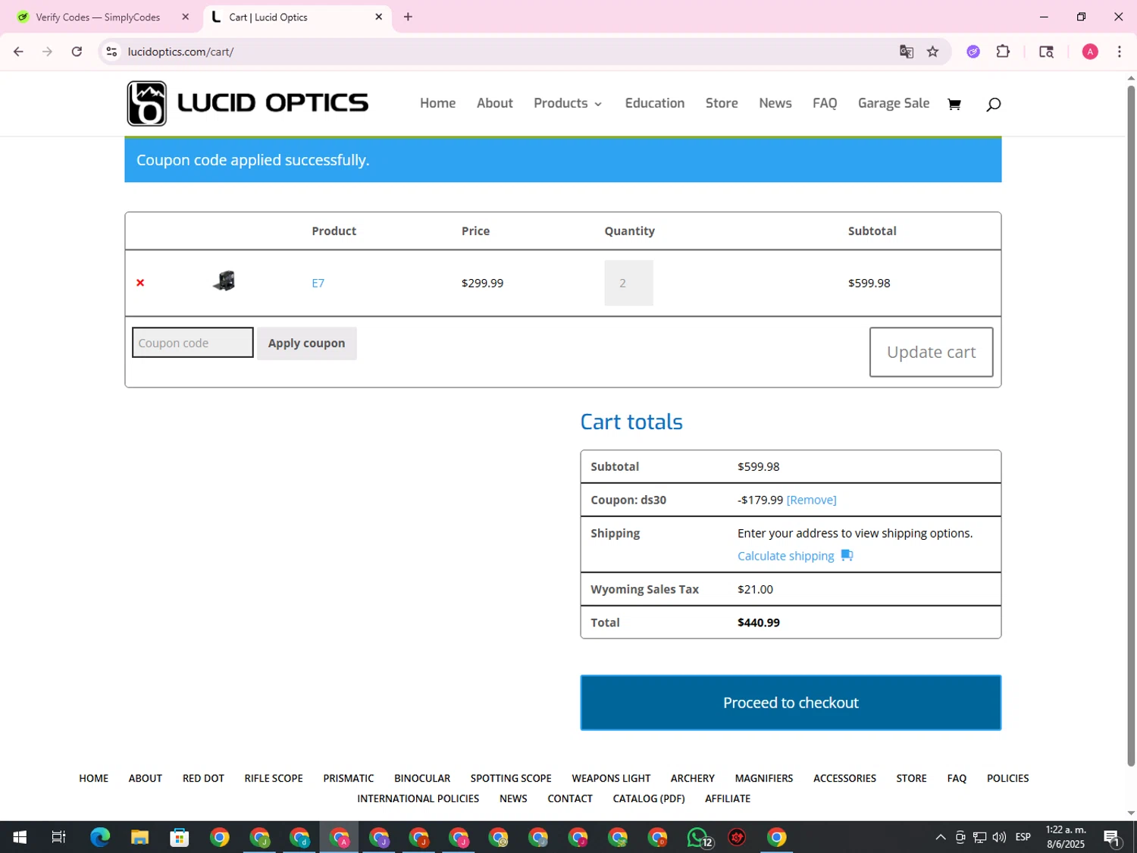This screenshot has height=853, width=1137.
Task: Show hidden system tray icons
Action: tap(941, 837)
